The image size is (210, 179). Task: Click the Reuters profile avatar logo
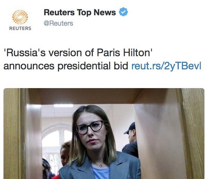pyautogui.click(x=20, y=20)
